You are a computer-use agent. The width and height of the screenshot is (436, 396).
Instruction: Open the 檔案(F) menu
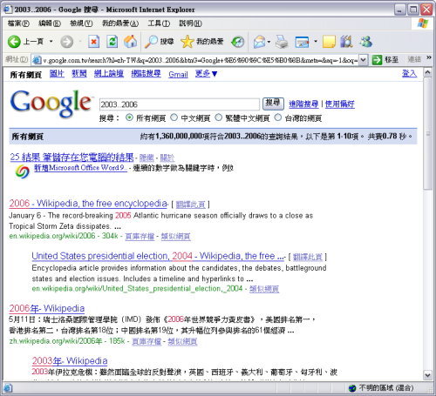(18, 23)
